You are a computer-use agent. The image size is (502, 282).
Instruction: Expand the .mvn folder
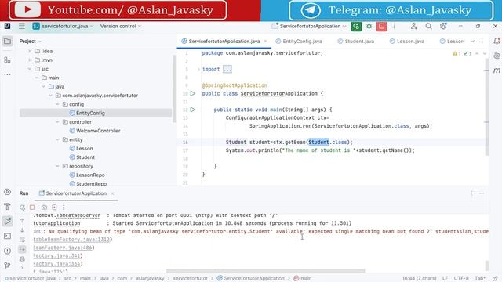tap(30, 60)
